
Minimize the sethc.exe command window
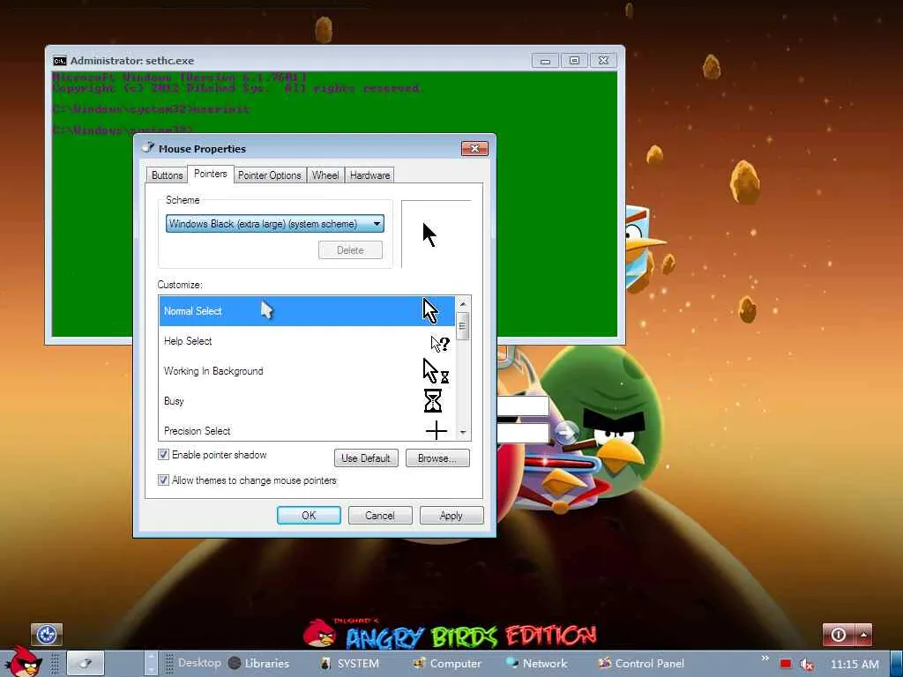click(x=545, y=61)
